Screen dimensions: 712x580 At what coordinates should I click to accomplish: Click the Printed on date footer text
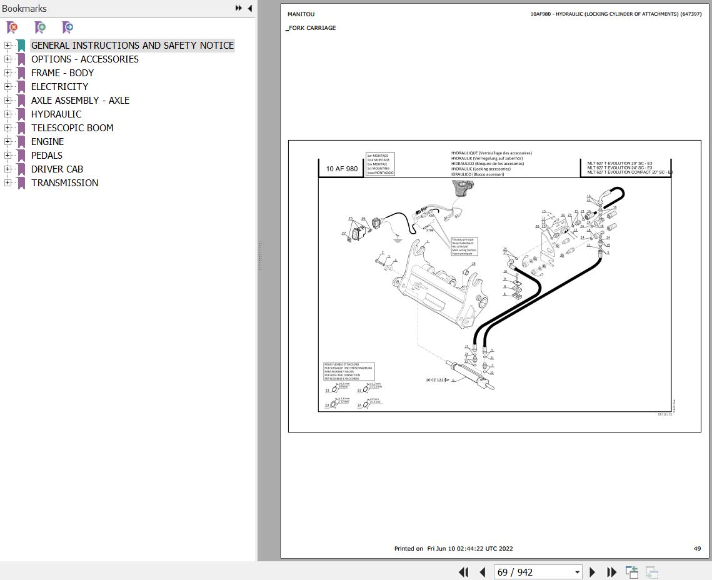click(x=454, y=548)
